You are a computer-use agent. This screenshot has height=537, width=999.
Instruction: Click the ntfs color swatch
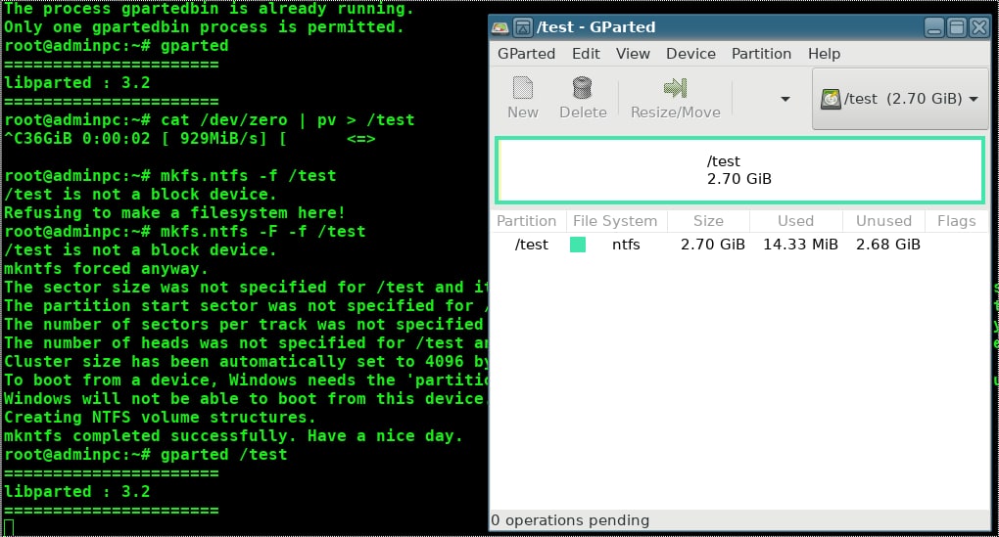pos(578,245)
